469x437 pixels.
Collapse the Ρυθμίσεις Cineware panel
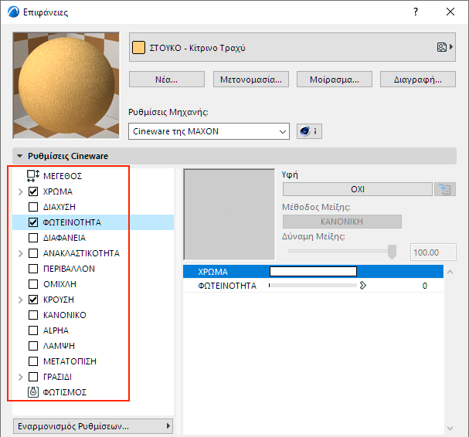pos(20,156)
